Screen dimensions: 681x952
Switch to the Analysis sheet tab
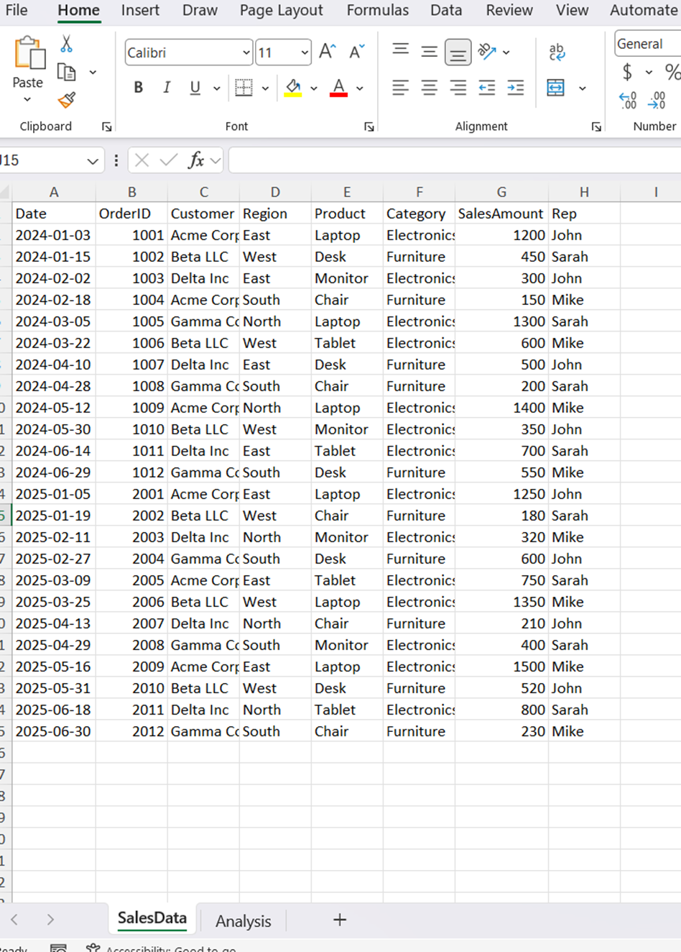(x=243, y=921)
